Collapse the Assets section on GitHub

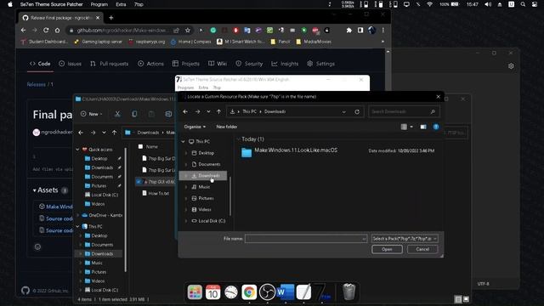pos(35,190)
